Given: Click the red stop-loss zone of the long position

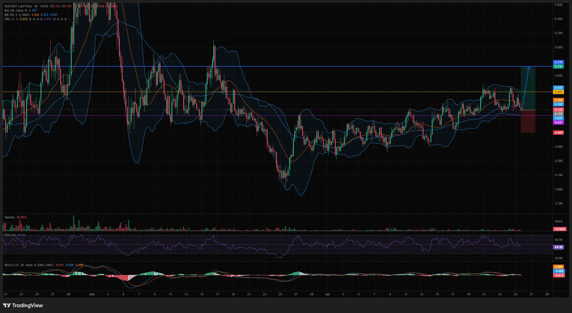Looking at the screenshot, I should [528, 121].
